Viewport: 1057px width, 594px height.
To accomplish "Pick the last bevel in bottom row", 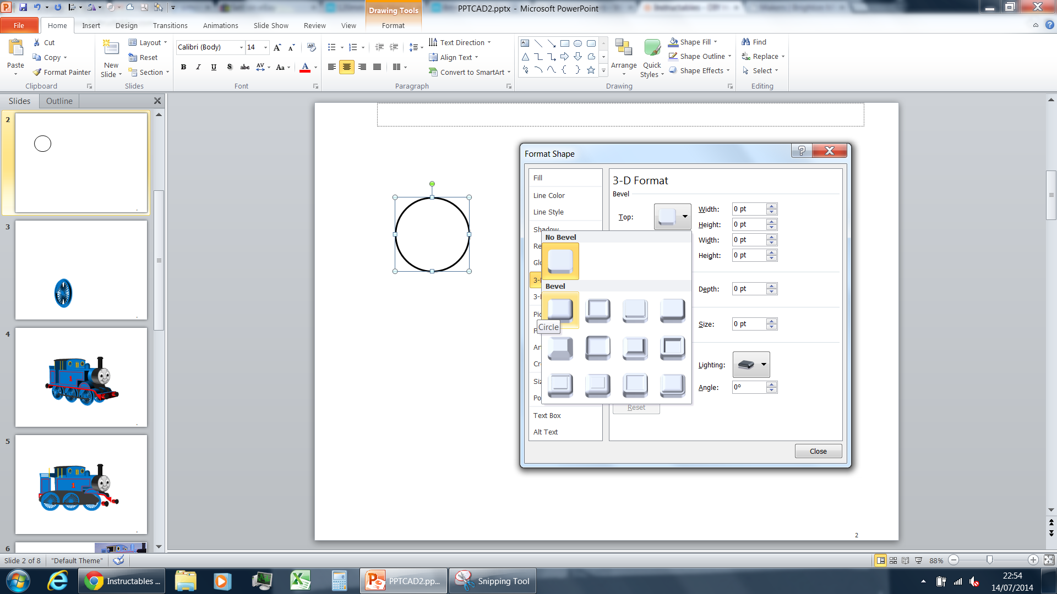I will [x=672, y=385].
